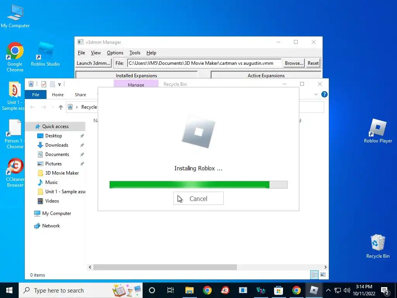Click Installed Expansions header

pyautogui.click(x=136, y=75)
